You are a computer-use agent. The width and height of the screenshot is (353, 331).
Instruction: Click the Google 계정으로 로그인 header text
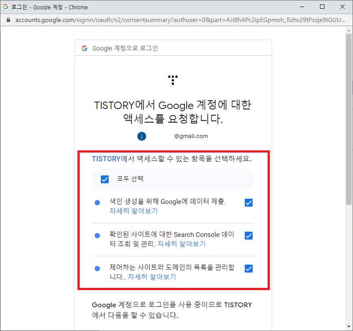click(125, 48)
